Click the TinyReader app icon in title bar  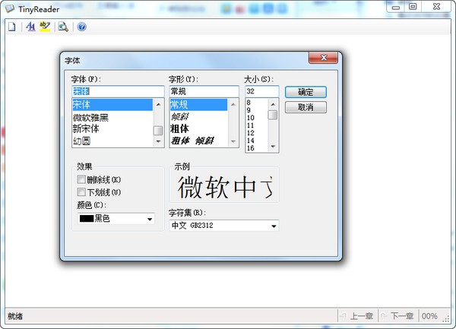[x=10, y=8]
